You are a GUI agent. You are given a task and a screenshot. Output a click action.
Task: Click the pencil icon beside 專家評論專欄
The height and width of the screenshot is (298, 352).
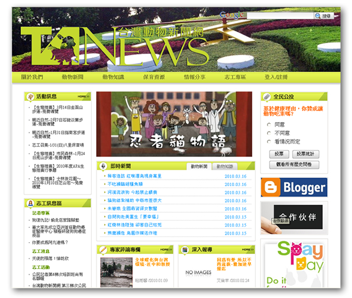[x=103, y=250]
